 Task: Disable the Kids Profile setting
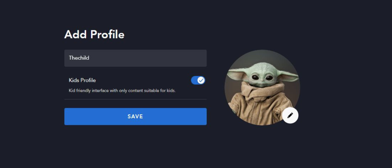point(198,80)
